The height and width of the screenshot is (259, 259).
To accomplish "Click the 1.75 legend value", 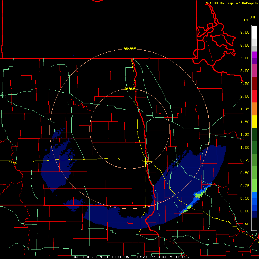I will pyautogui.click(x=245, y=109).
